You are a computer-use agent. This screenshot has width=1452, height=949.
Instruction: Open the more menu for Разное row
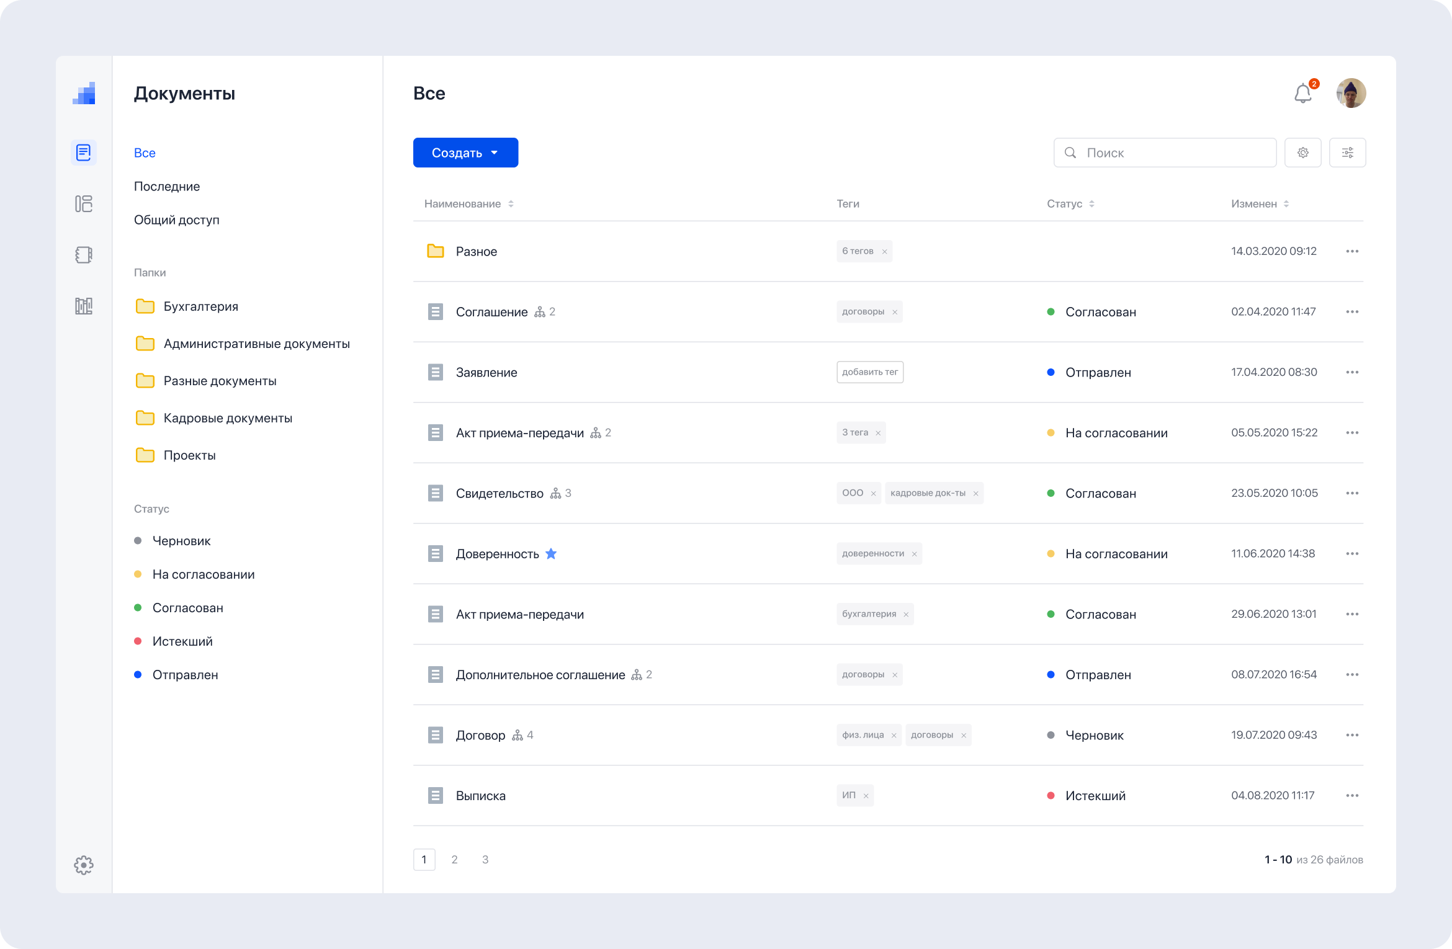(1352, 251)
